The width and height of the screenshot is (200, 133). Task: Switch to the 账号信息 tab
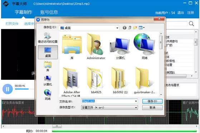[49, 12]
